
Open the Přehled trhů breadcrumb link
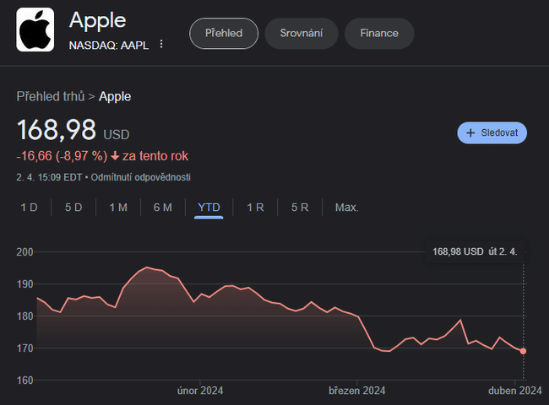tap(50, 96)
